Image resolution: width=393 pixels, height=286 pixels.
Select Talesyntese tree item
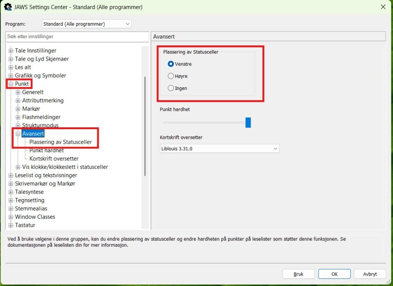click(x=29, y=192)
